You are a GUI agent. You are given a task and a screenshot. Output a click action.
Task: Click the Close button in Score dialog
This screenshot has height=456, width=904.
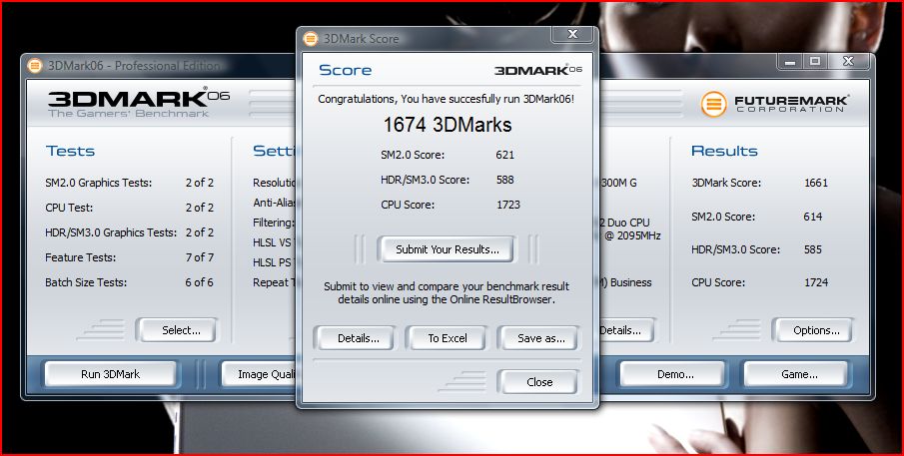click(539, 382)
